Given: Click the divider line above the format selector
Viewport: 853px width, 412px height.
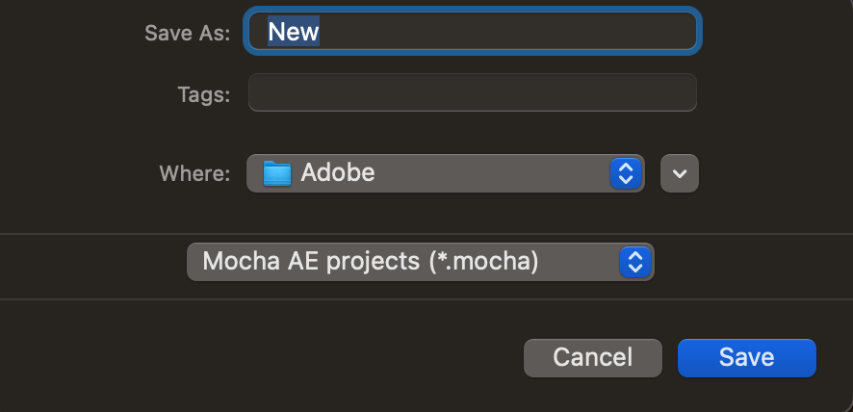Looking at the screenshot, I should [426, 233].
